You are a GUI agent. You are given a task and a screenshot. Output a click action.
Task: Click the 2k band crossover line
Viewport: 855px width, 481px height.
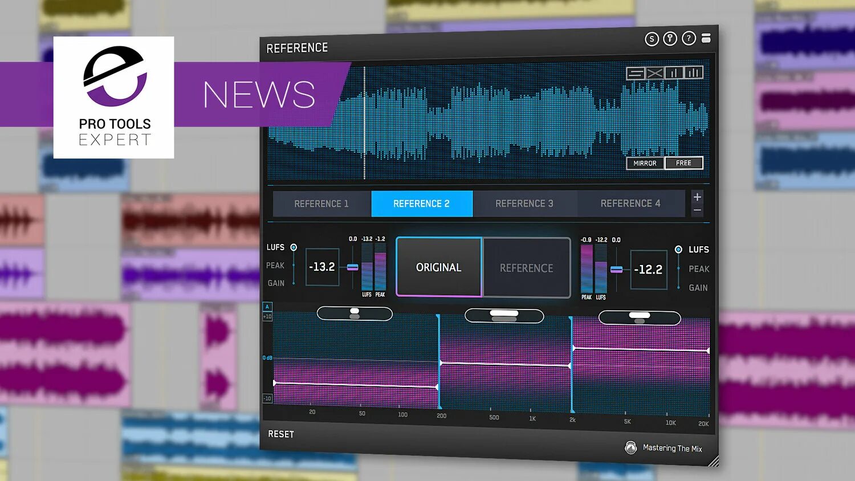tap(572, 364)
